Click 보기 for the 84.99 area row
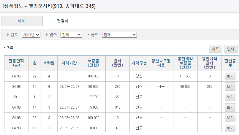The height and width of the screenshot is (135, 239). [230, 128]
